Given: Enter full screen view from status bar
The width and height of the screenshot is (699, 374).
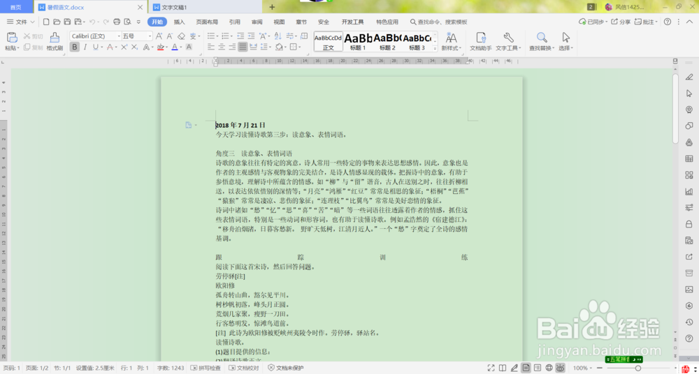Looking at the screenshot, I should coord(491,368).
